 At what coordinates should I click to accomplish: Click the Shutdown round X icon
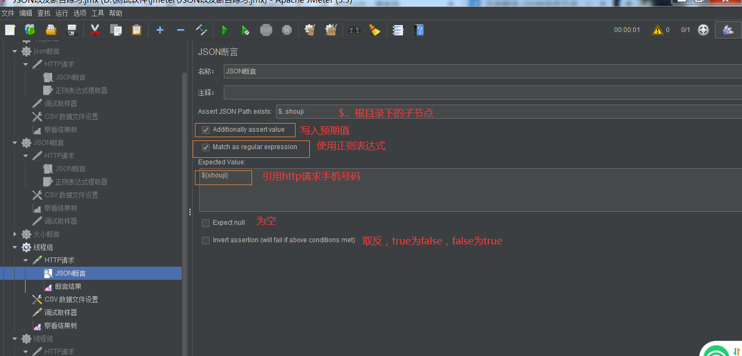point(287,30)
